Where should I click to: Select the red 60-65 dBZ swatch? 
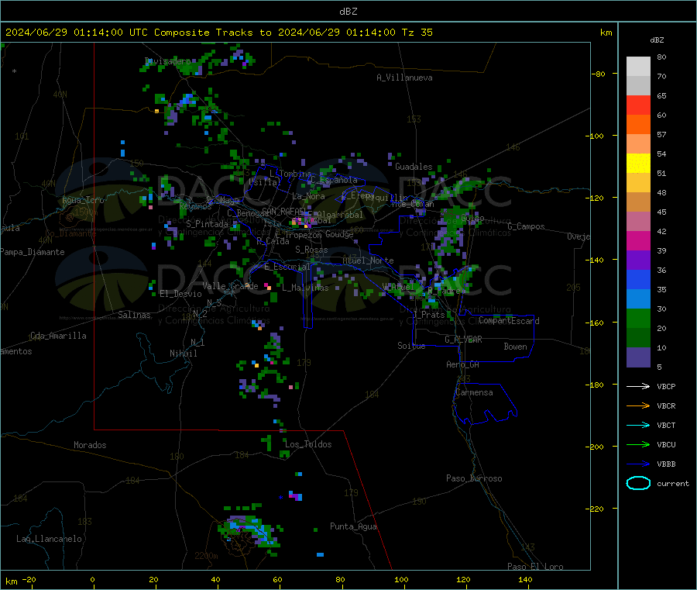(x=638, y=105)
